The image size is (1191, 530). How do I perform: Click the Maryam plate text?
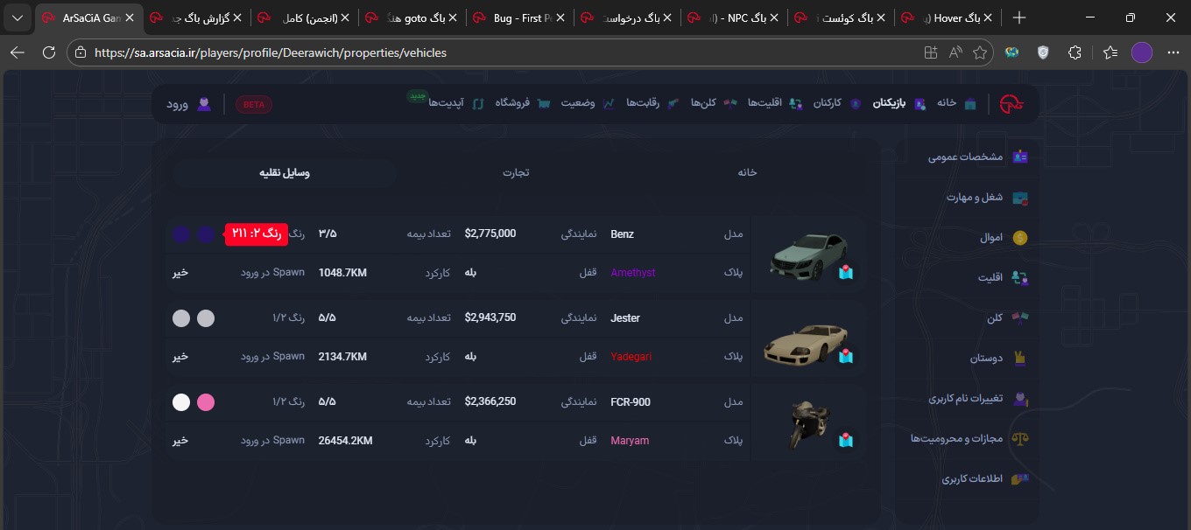coord(630,441)
